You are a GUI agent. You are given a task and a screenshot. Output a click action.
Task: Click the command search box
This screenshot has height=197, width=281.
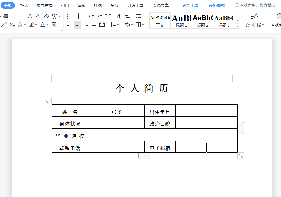tap(255, 5)
